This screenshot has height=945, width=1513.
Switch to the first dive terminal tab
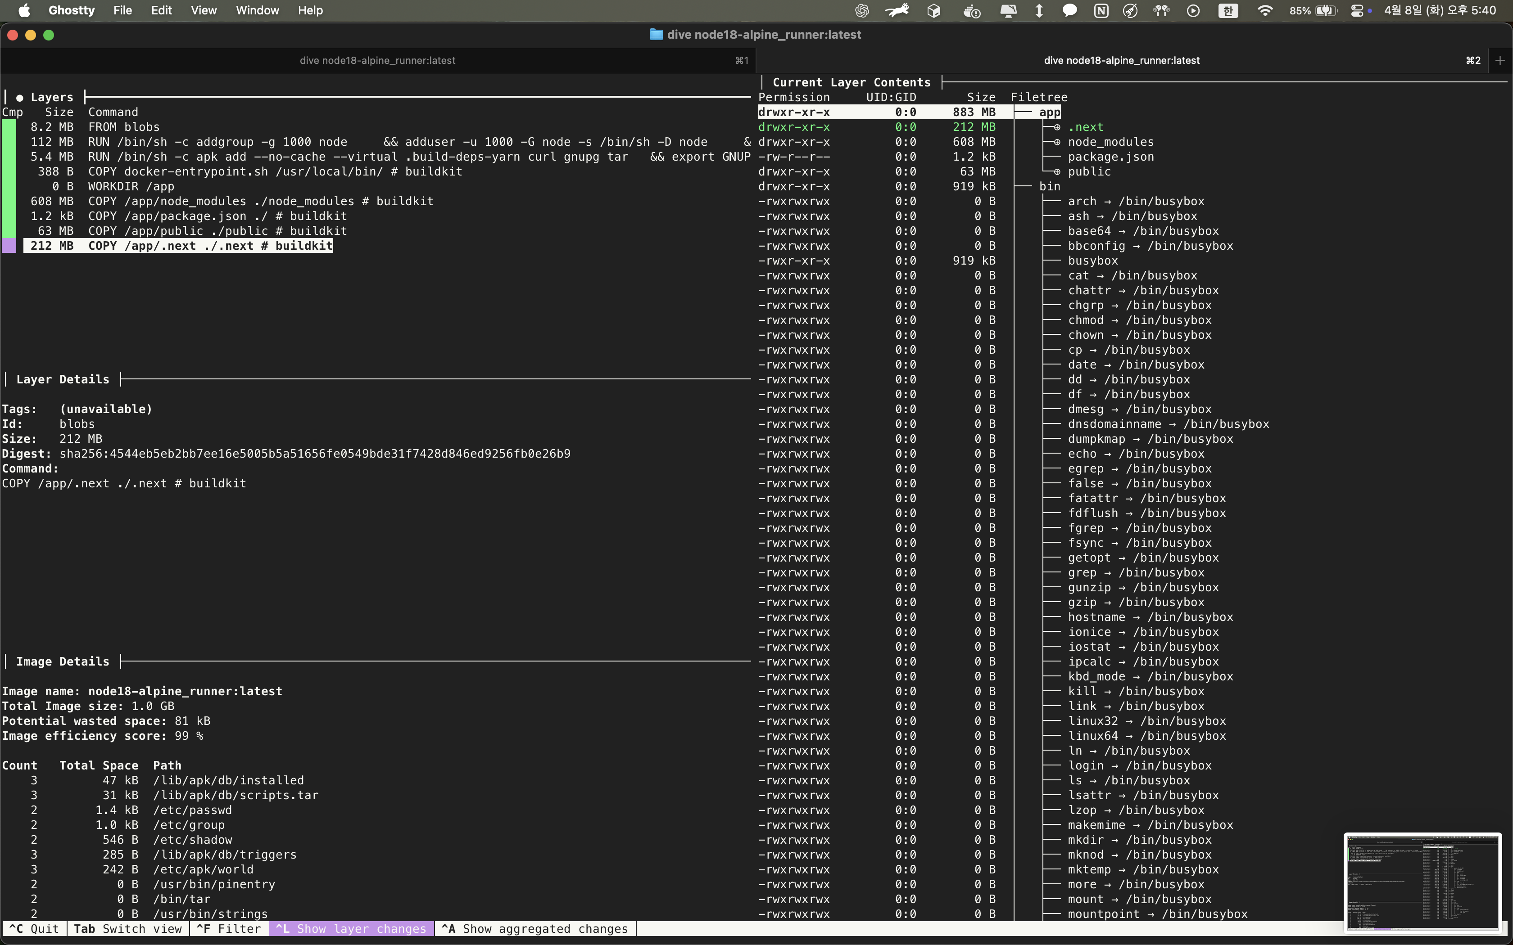[x=377, y=61]
